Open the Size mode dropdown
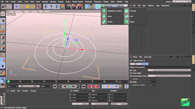The width and height of the screenshot is (195, 109). coord(100,104)
